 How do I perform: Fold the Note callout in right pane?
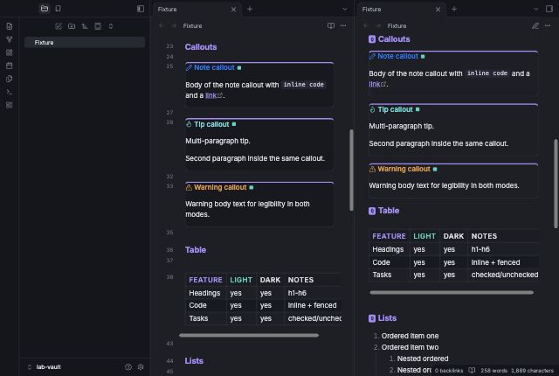click(x=423, y=56)
